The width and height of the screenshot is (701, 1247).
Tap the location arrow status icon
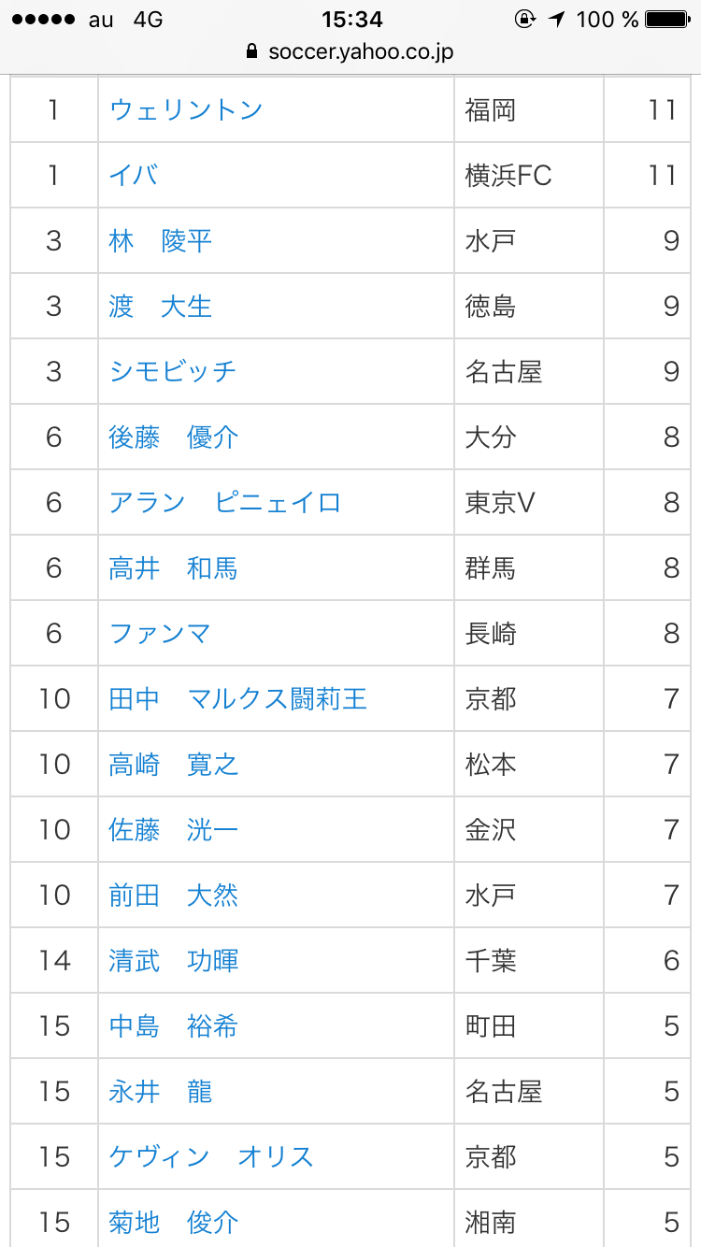tap(557, 20)
